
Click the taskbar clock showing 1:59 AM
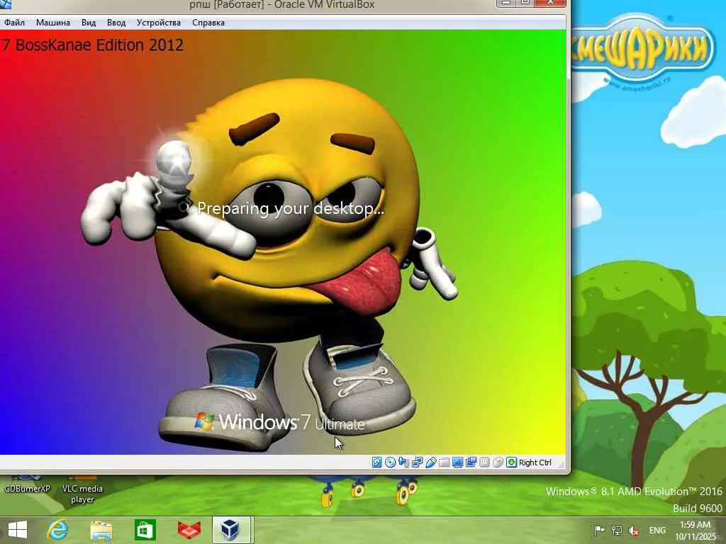click(x=695, y=531)
